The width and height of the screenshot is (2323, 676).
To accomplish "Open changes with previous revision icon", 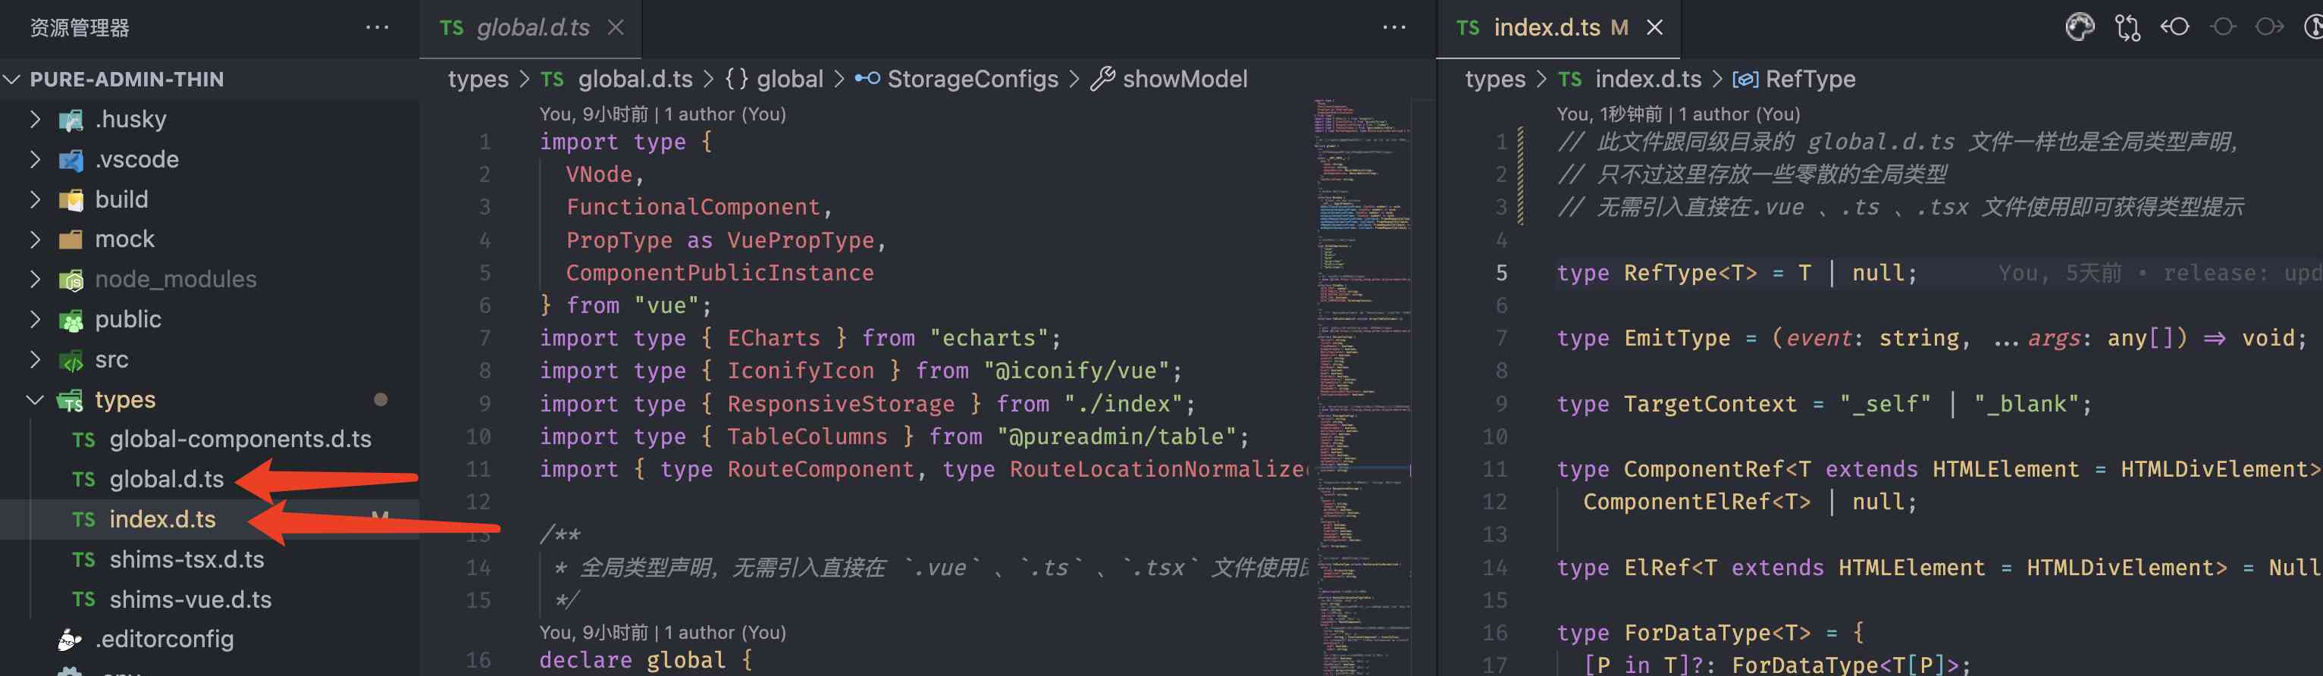I will point(2174,27).
